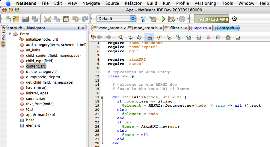The height and width of the screenshot is (147, 270).
Task: Toggle Highlight Search in editor toolbar
Action: point(149,37)
